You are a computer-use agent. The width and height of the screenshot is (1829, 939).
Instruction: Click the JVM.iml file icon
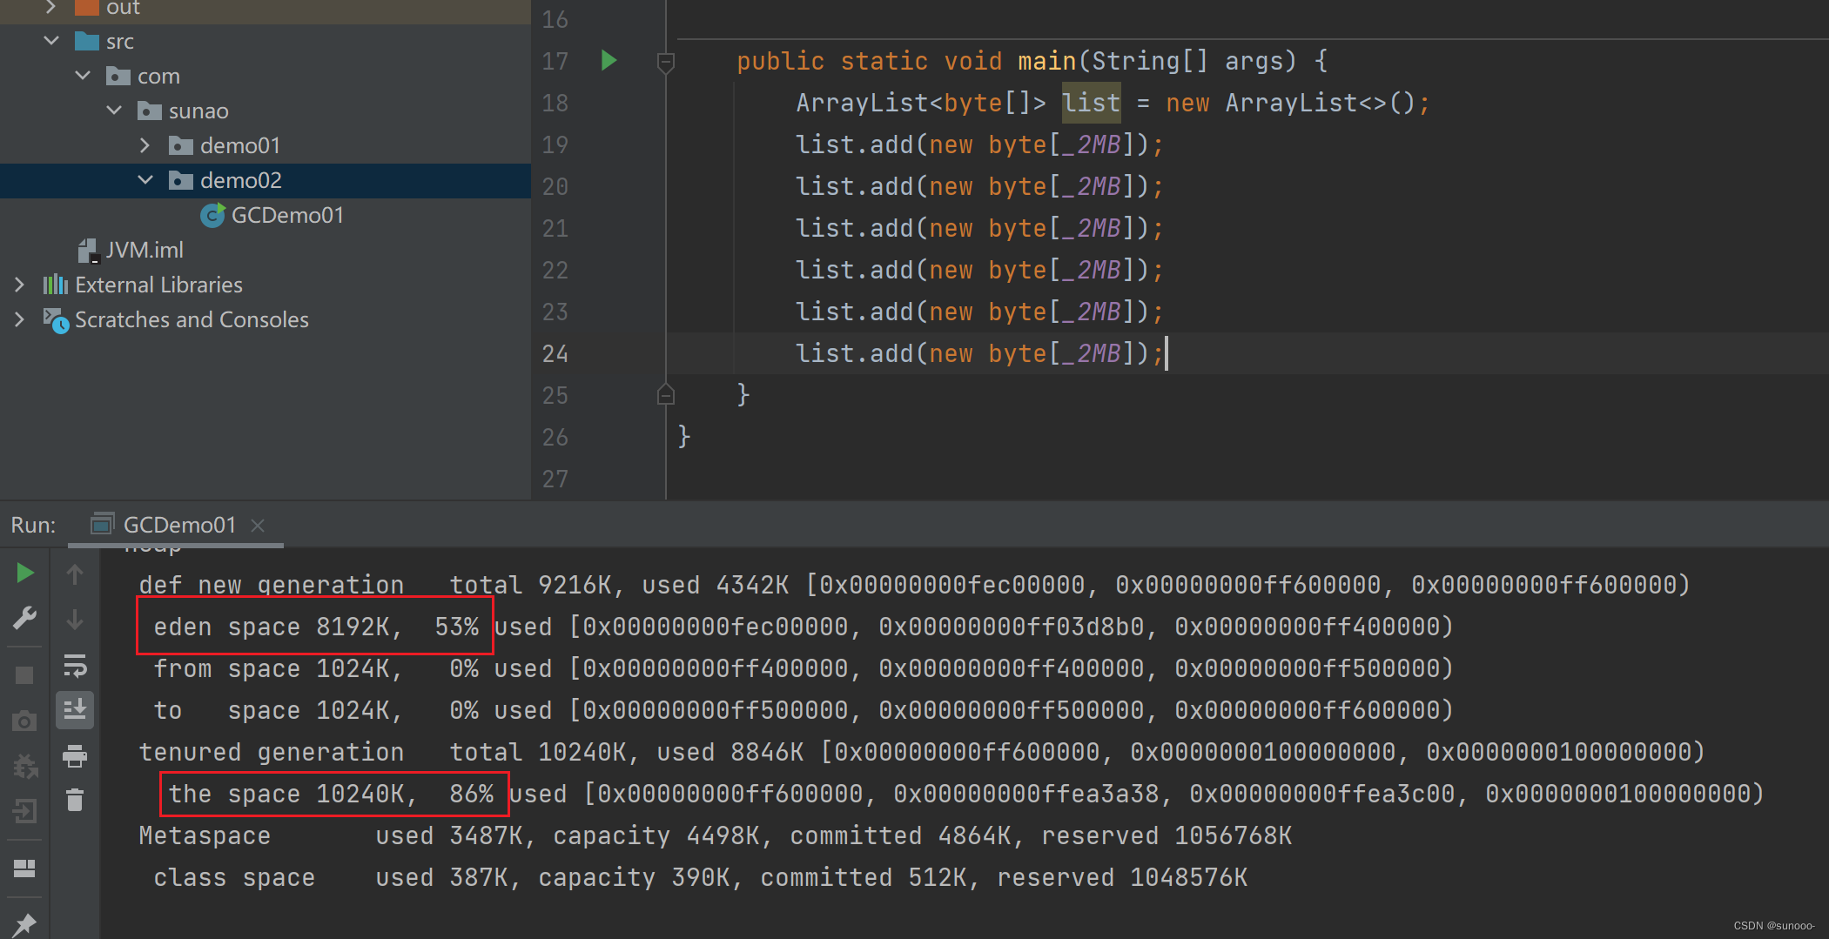[88, 251]
